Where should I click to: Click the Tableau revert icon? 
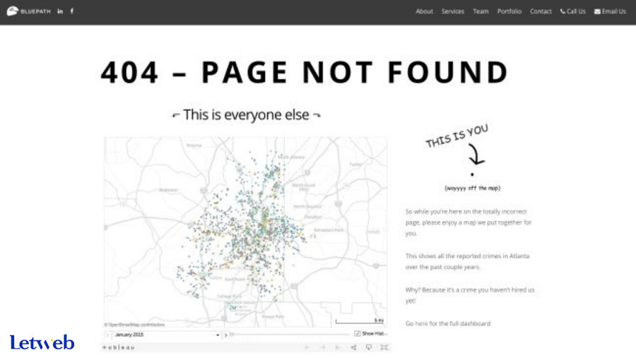click(338, 347)
